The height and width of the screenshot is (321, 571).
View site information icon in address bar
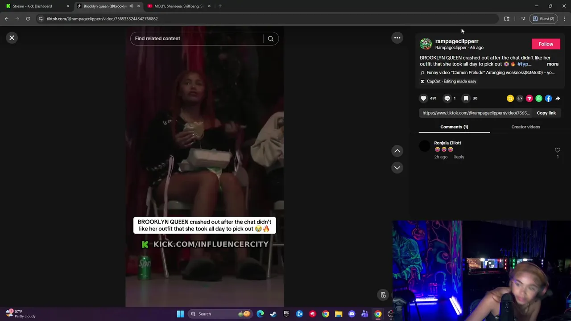click(41, 19)
